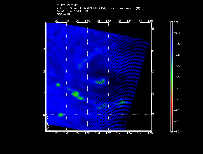Select longitude 131 on the top axis
The image size is (203, 154).
pos(98,21)
